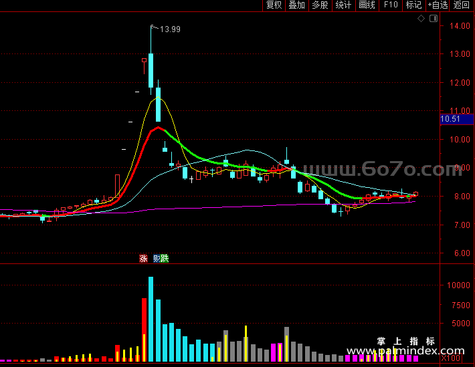
Task: Click the 10.51 price marker on axis
Action: (457, 119)
